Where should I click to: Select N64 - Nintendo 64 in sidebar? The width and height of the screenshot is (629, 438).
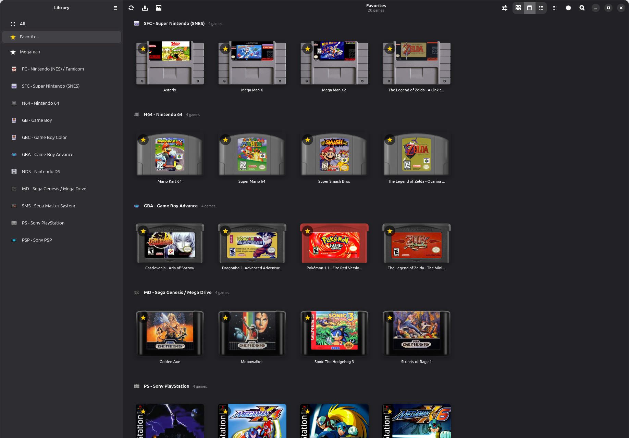click(x=62, y=103)
